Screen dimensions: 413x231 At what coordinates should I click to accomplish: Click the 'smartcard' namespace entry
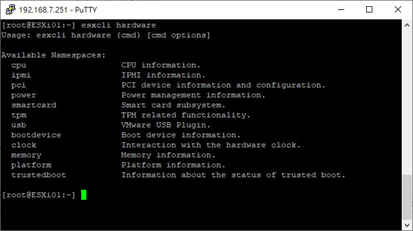pos(34,106)
